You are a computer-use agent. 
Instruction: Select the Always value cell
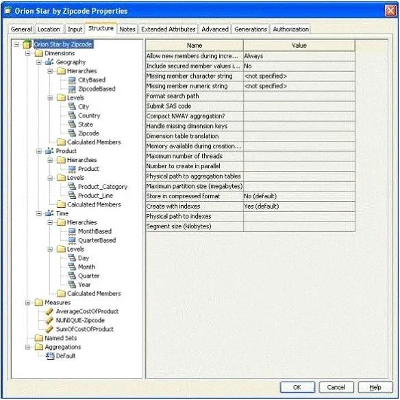tap(299, 56)
